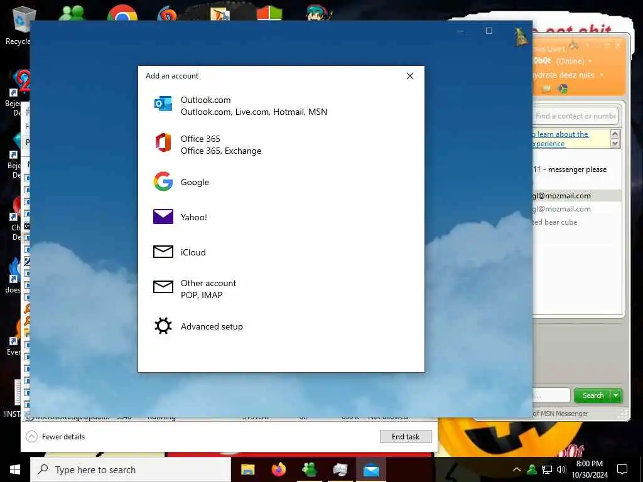Click the POP, IMAP subtitle text
This screenshot has width=643, height=482.
click(x=202, y=295)
